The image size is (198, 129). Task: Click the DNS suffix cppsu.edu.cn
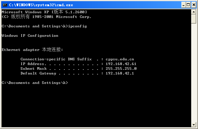120,59
